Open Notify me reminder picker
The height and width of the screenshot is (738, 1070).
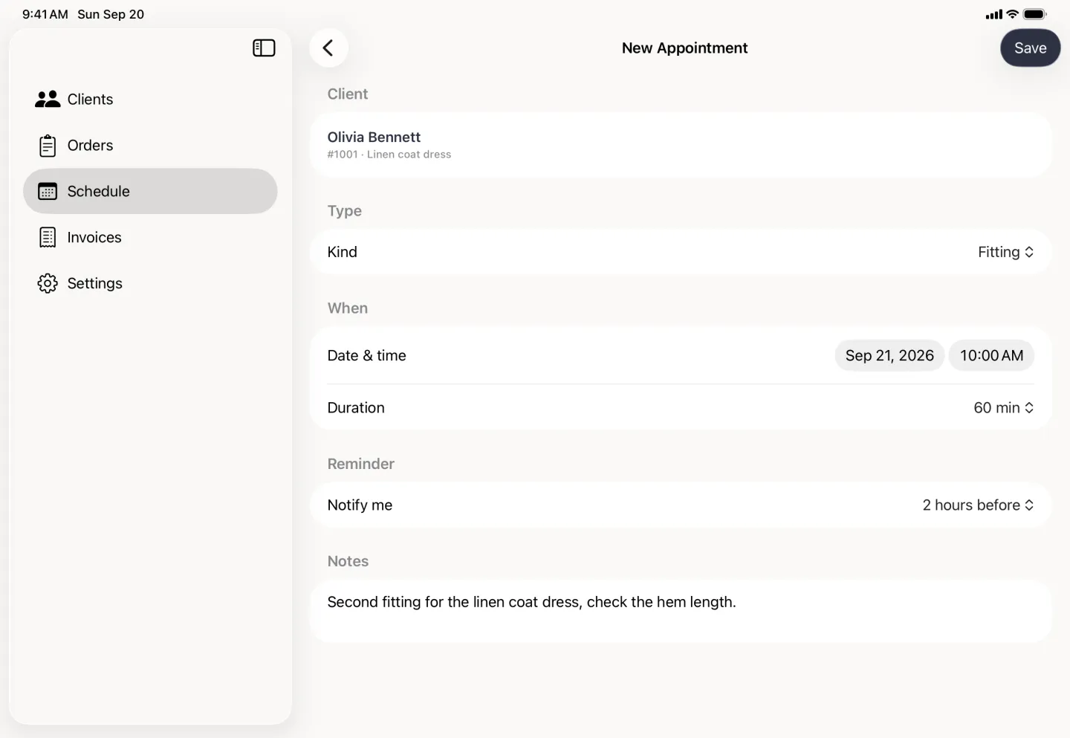(978, 505)
